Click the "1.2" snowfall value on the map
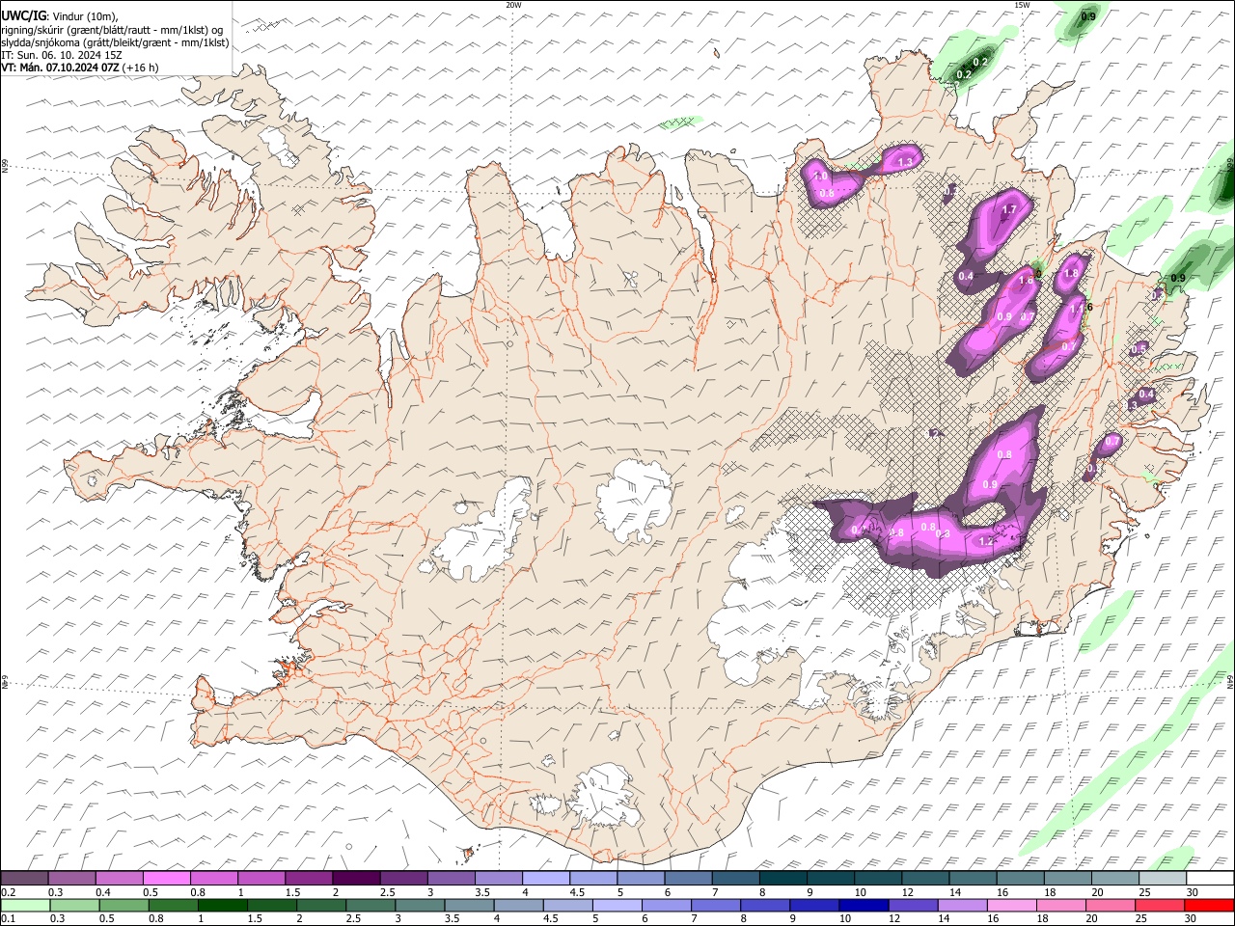This screenshot has height=926, width=1235. tap(986, 542)
